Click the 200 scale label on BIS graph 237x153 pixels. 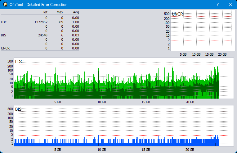point(10,114)
